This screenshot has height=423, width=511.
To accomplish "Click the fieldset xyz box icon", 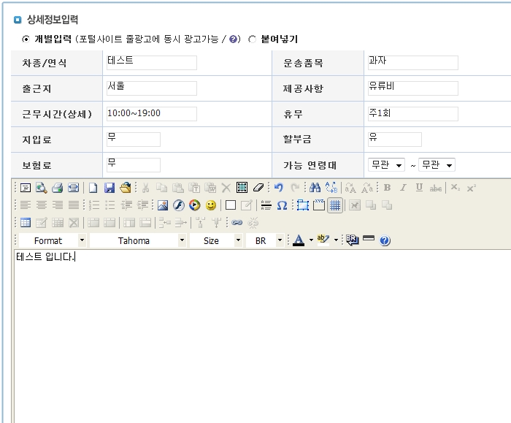I will pos(319,205).
